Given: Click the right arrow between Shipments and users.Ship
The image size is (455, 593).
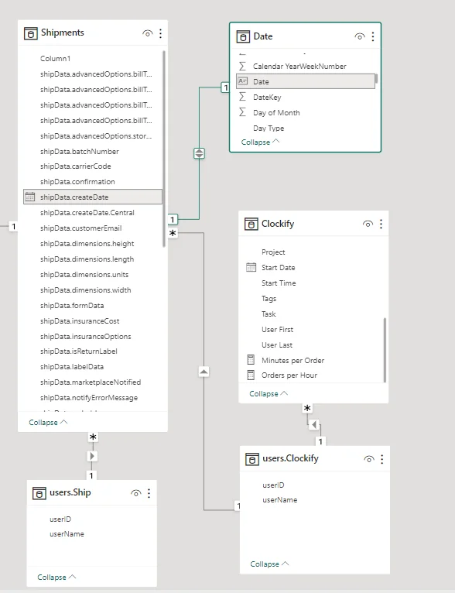Looking at the screenshot, I should click(92, 456).
